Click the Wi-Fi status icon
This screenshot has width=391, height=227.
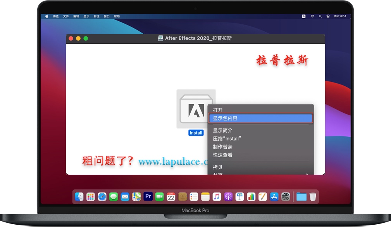click(x=312, y=16)
